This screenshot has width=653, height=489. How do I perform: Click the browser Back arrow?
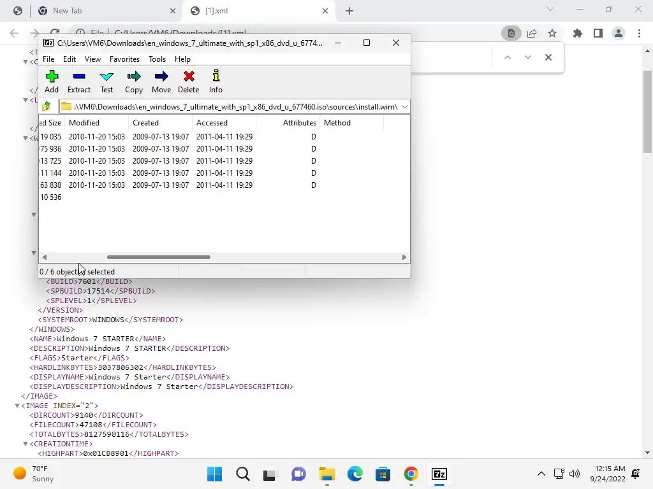(x=14, y=33)
